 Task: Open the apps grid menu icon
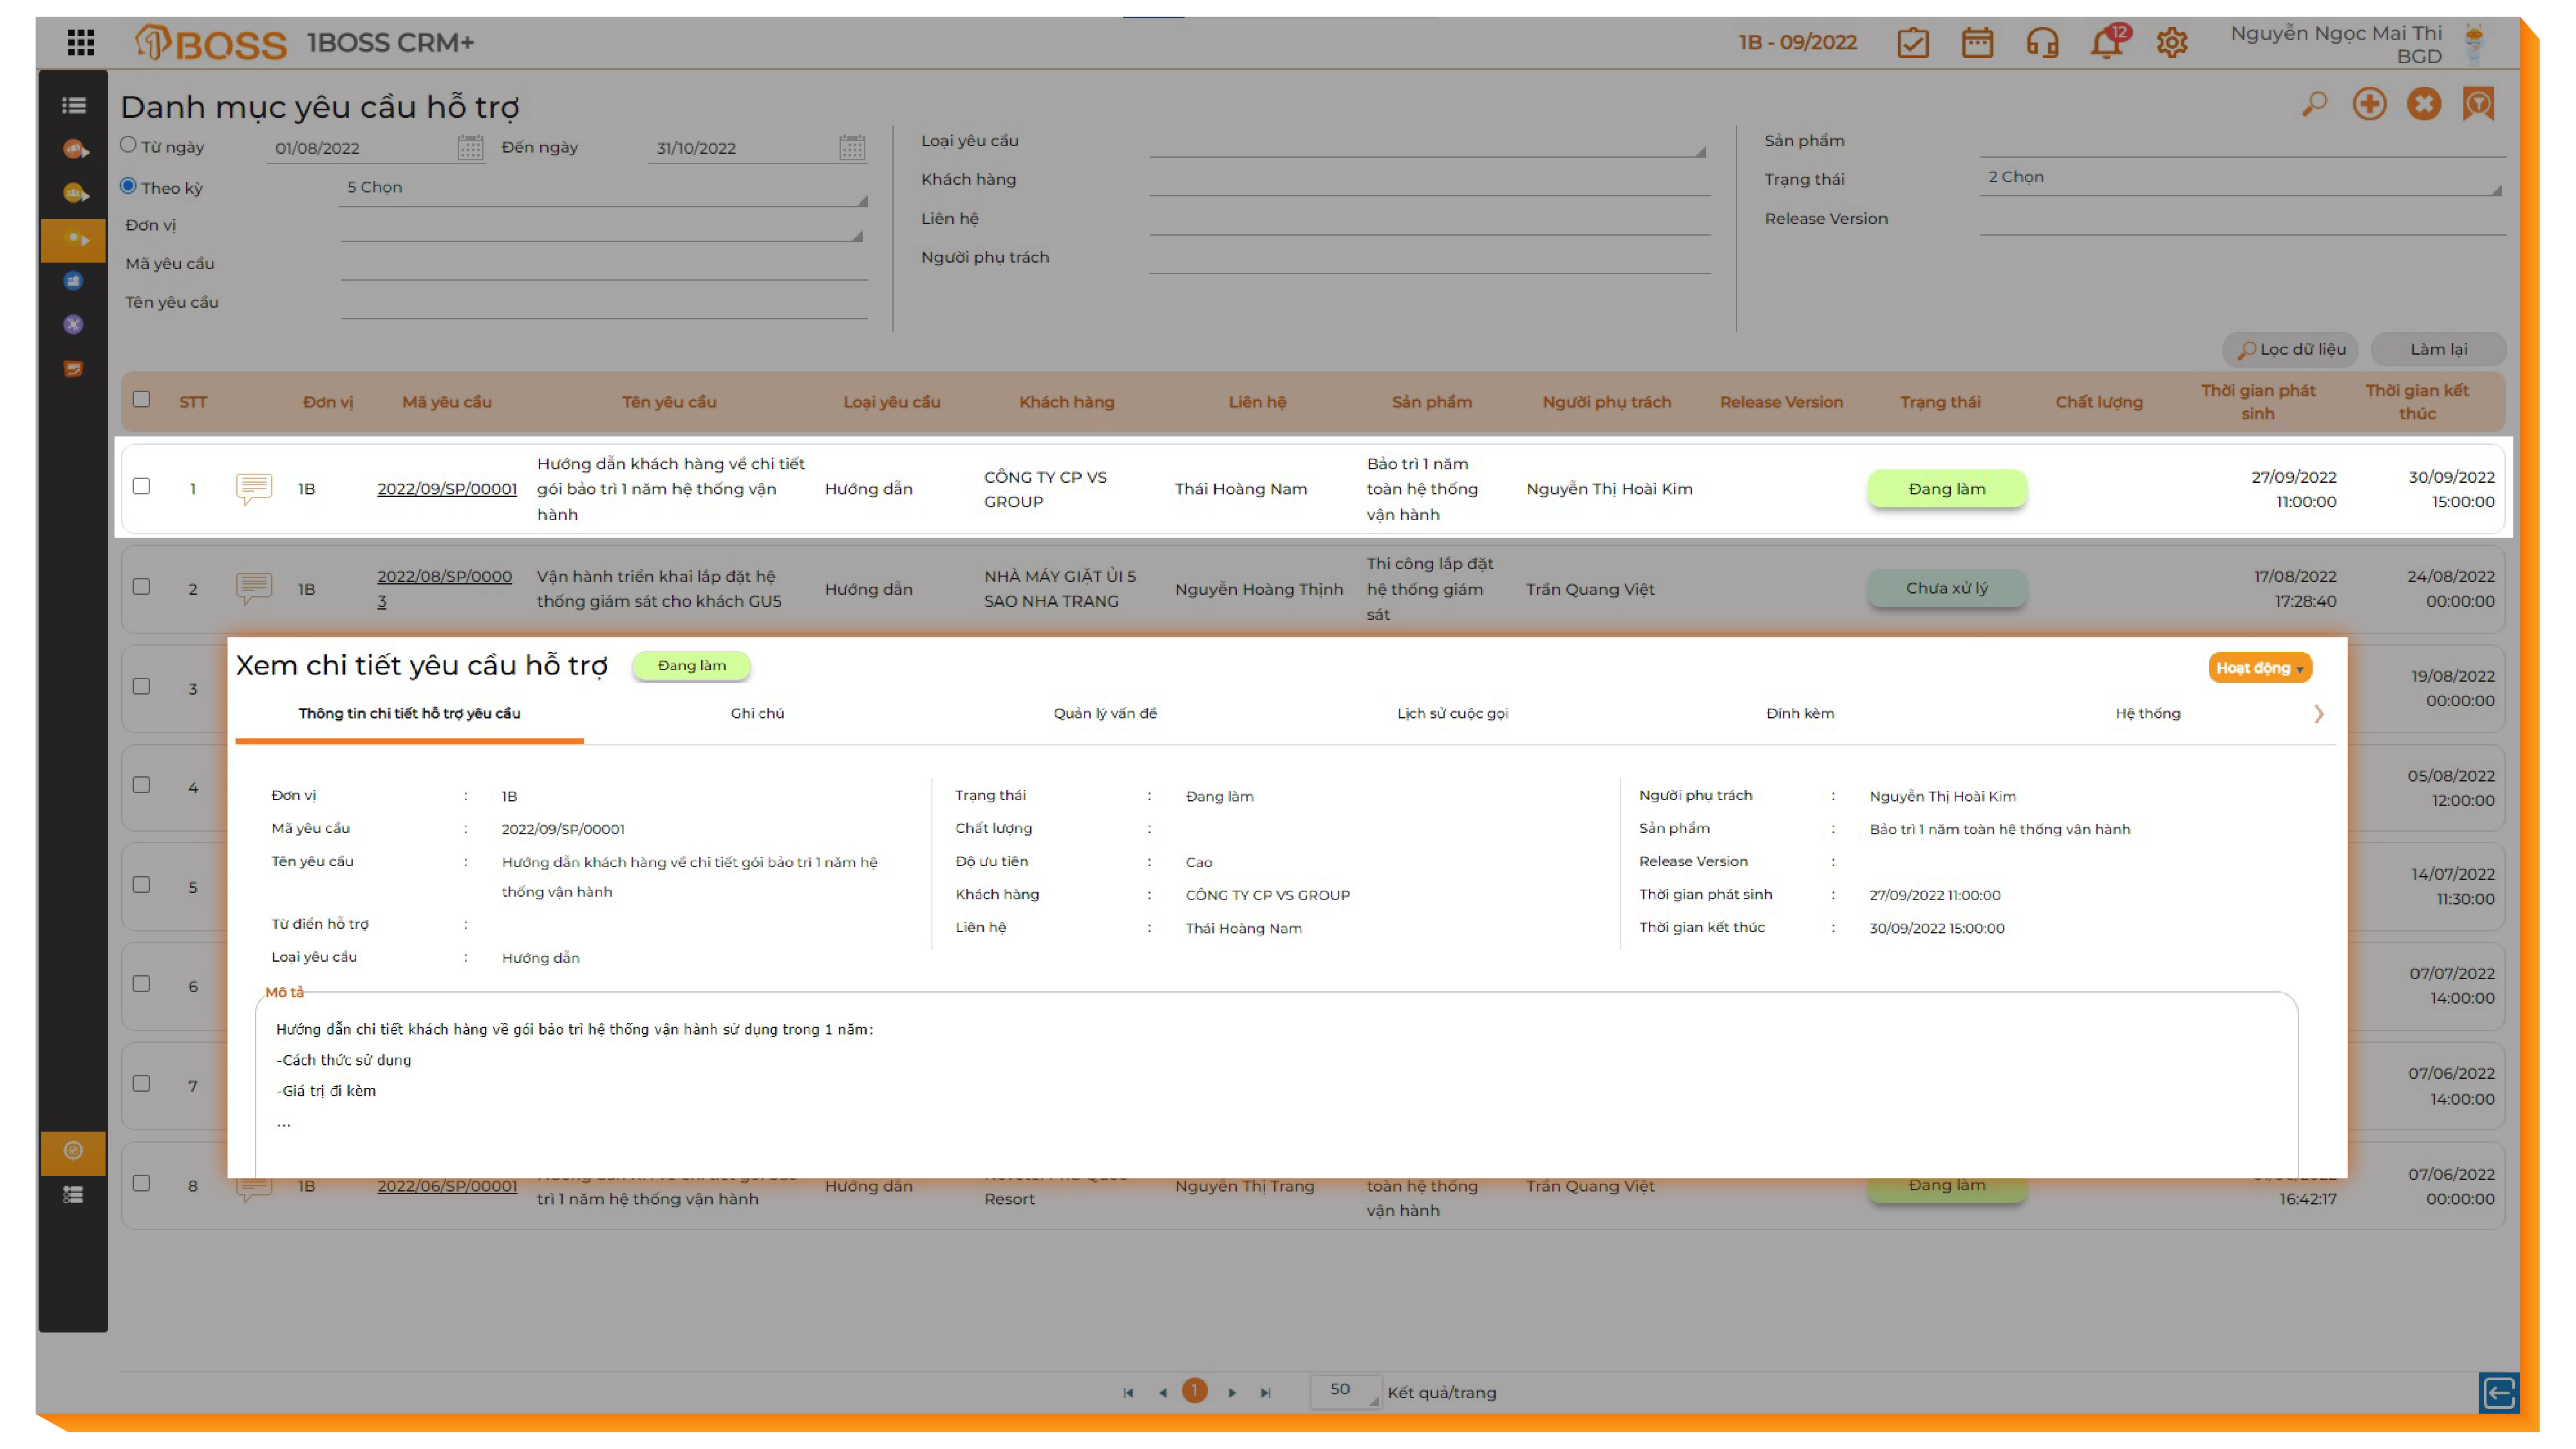[x=81, y=42]
